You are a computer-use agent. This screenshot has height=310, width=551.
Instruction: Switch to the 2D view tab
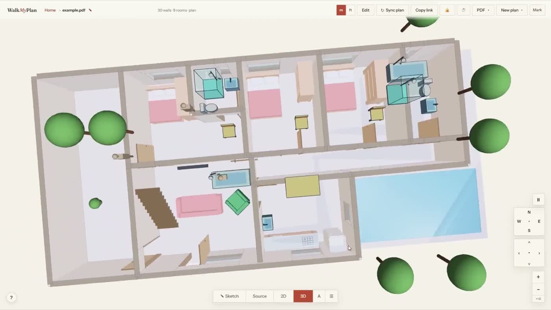click(x=283, y=296)
